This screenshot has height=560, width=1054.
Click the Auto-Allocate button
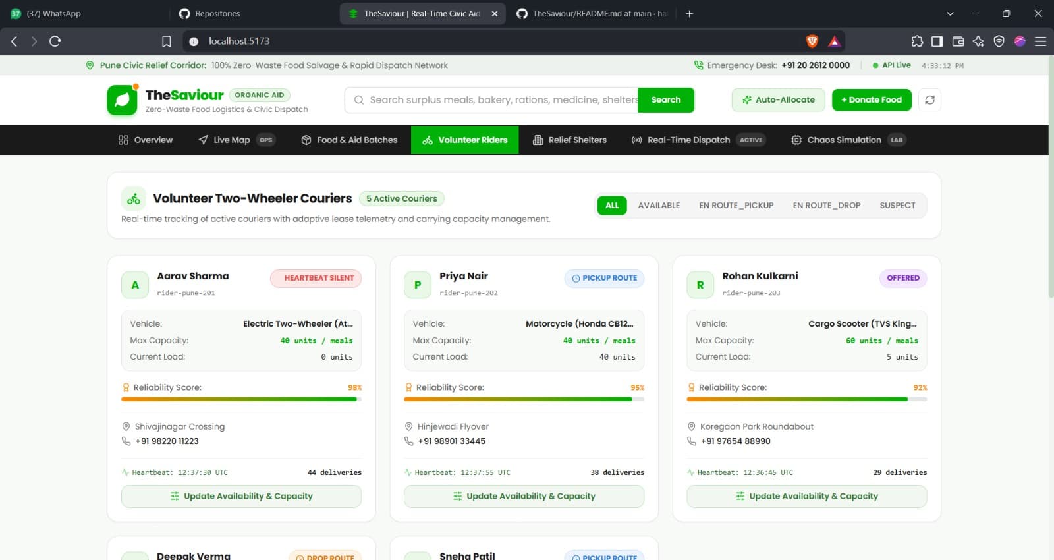point(778,100)
